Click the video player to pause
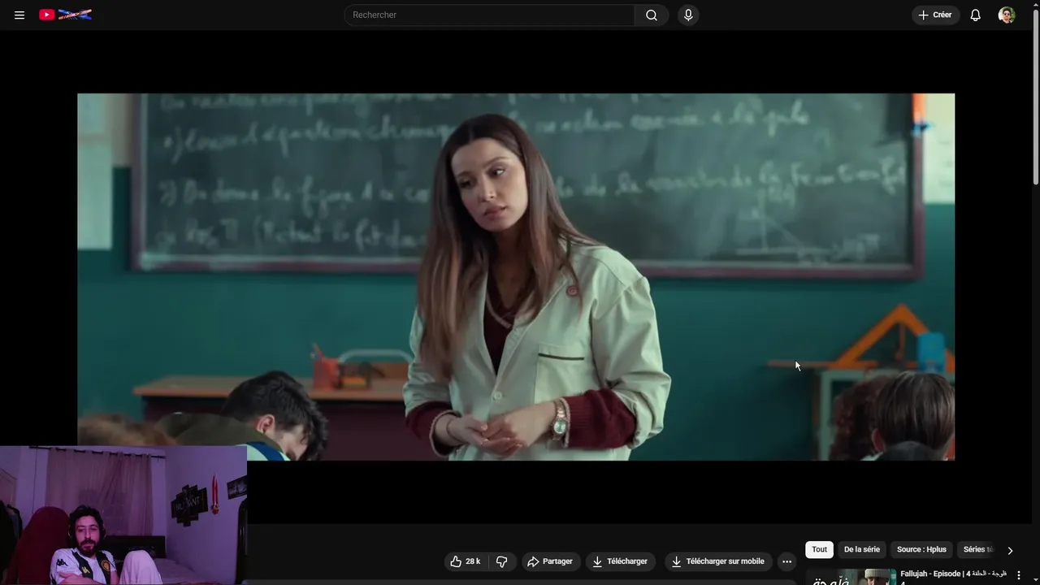 point(516,276)
